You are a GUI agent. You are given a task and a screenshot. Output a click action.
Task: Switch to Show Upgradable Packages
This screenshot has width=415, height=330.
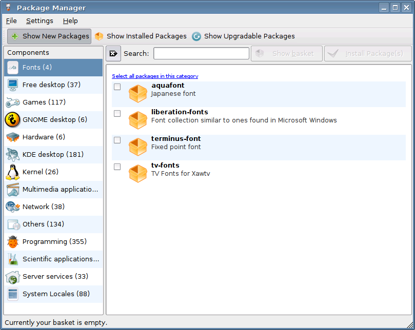(243, 36)
